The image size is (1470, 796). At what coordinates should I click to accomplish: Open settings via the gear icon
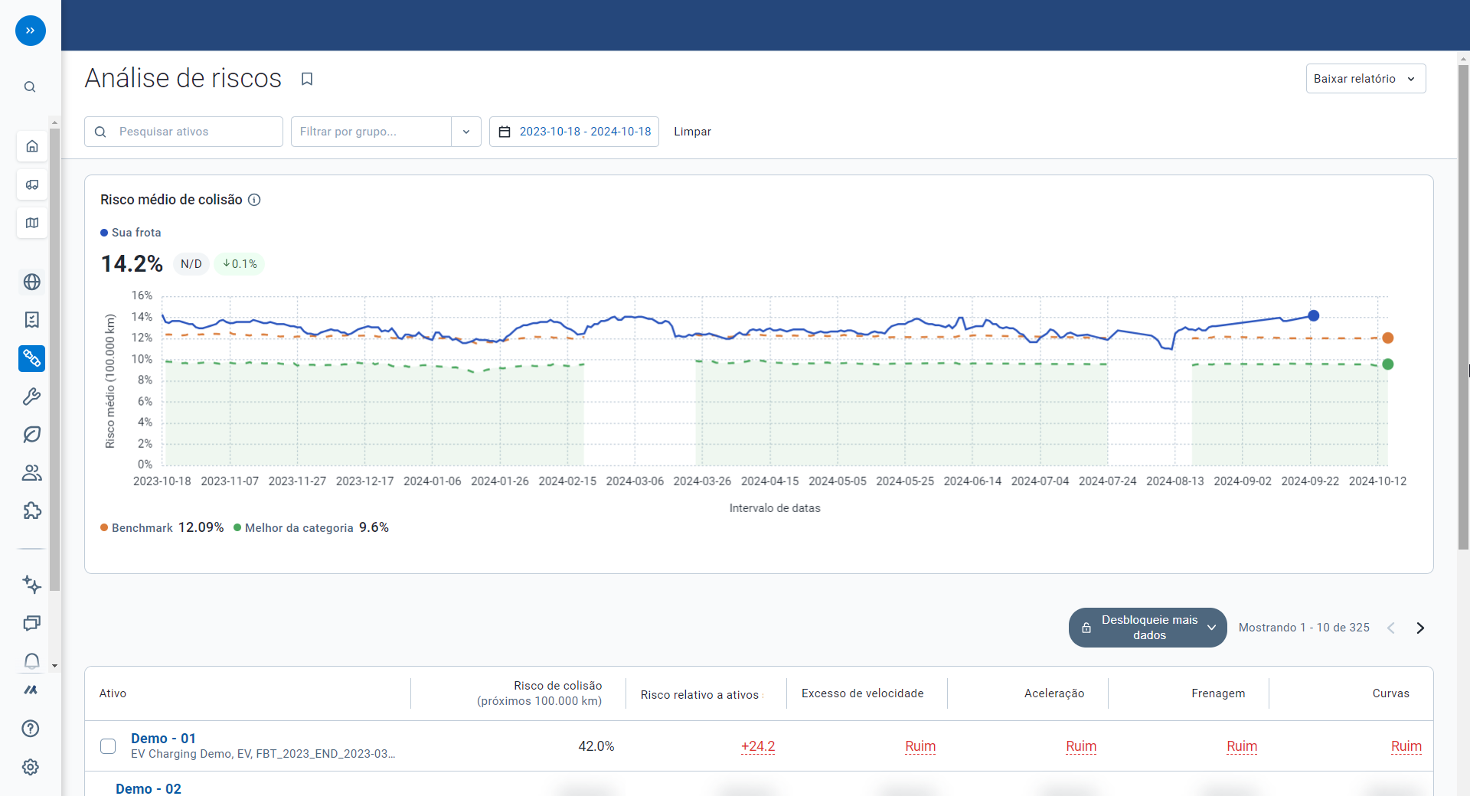pyautogui.click(x=31, y=767)
